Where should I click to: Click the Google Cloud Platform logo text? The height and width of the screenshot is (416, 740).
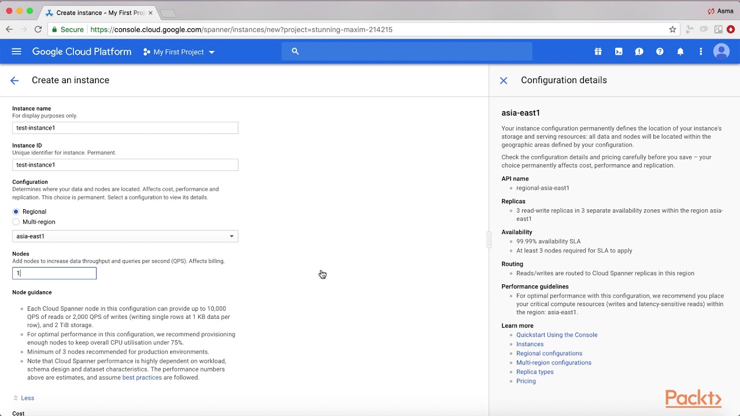[82, 51]
